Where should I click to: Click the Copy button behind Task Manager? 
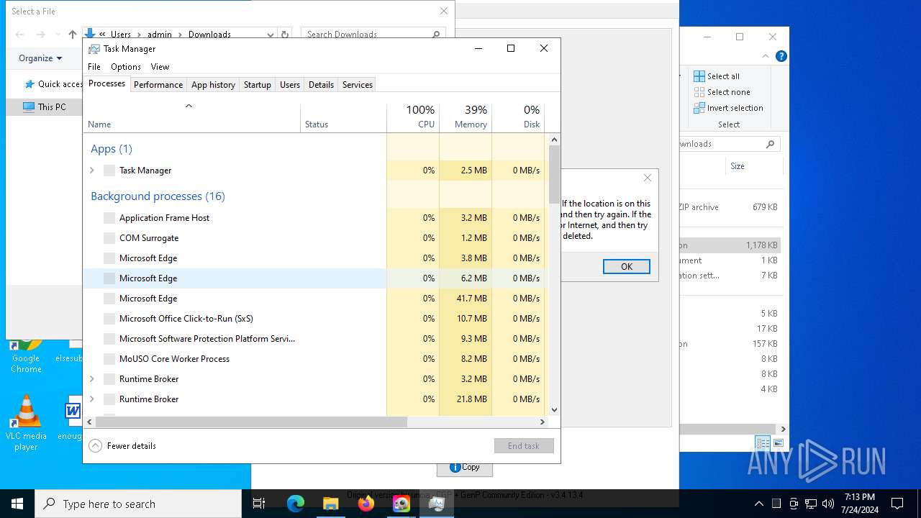[x=465, y=468]
